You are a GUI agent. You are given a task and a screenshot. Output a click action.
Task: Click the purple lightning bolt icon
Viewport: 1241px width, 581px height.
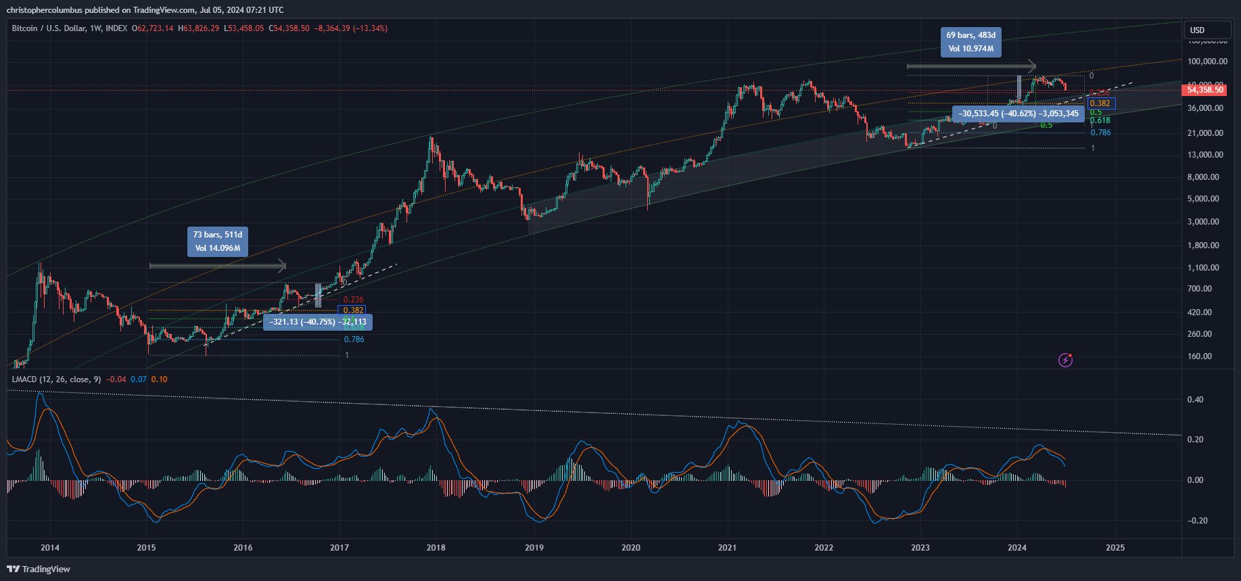[x=1065, y=361]
